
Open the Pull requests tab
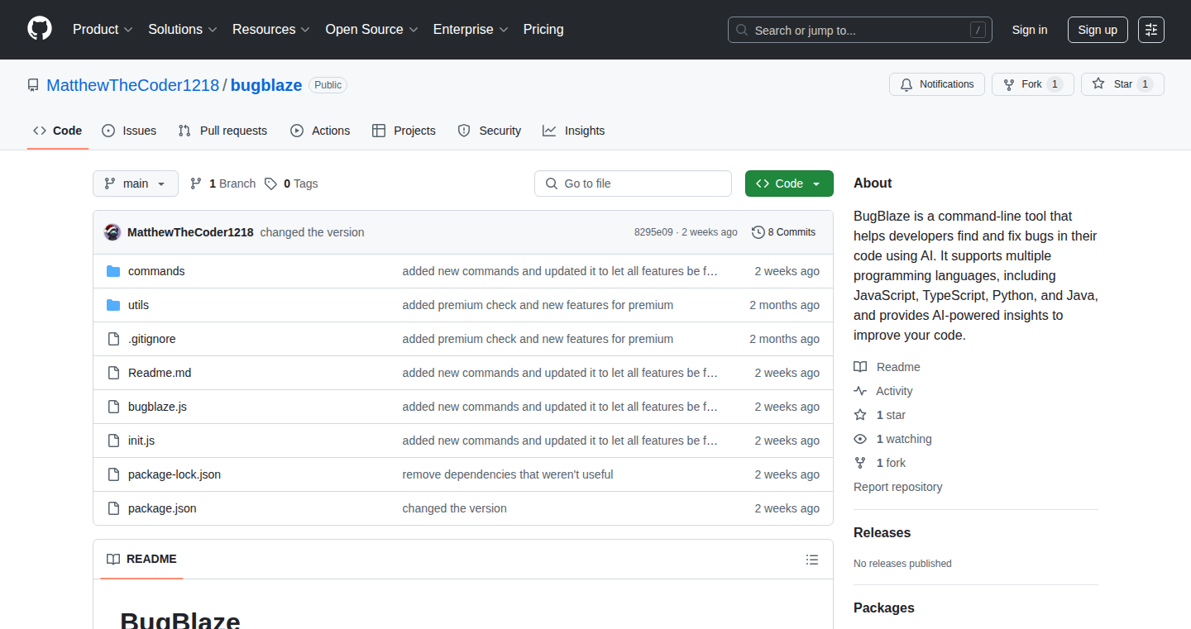pos(223,131)
